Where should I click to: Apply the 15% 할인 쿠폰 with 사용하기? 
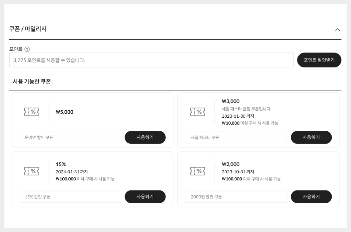(x=145, y=197)
